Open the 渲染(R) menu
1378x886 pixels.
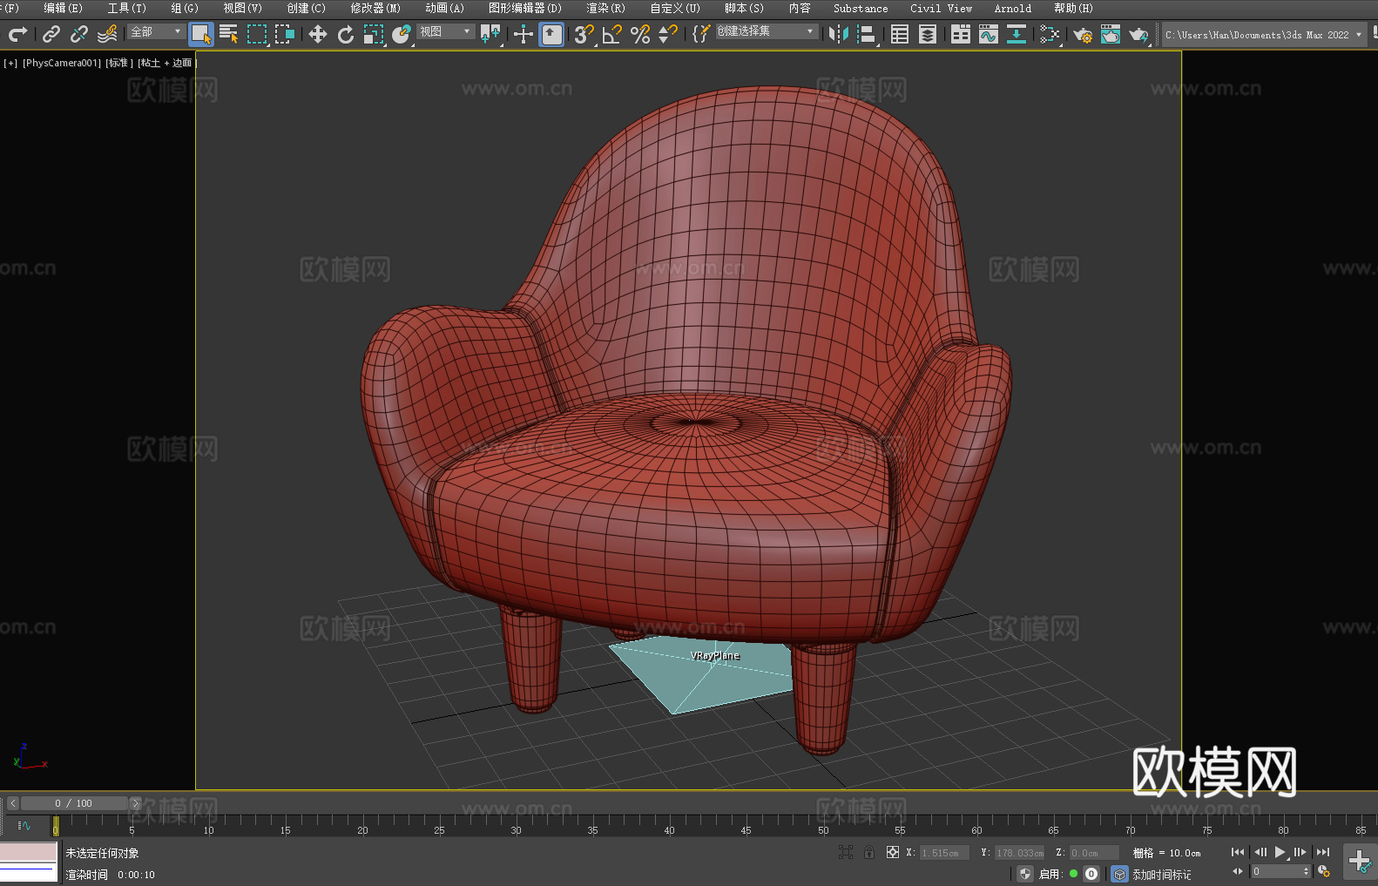pyautogui.click(x=605, y=8)
